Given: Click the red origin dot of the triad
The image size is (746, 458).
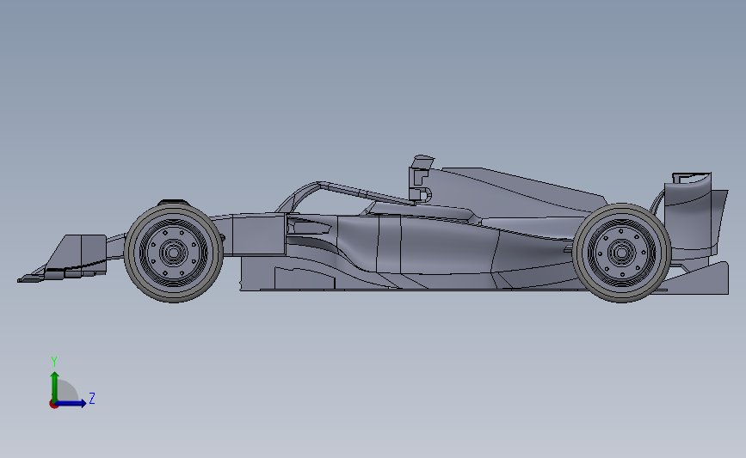Looking at the screenshot, I should pyautogui.click(x=53, y=405).
